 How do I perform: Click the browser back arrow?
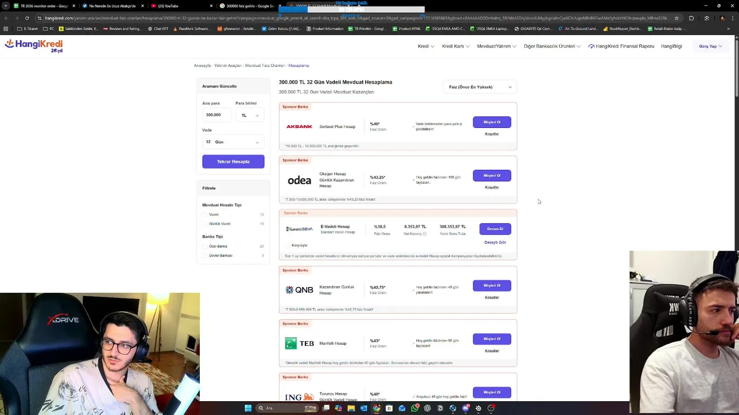tap(6, 18)
